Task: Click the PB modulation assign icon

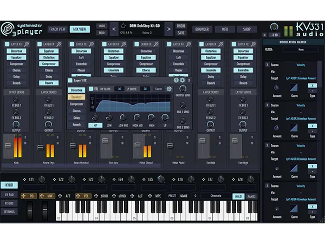Action: point(23,196)
